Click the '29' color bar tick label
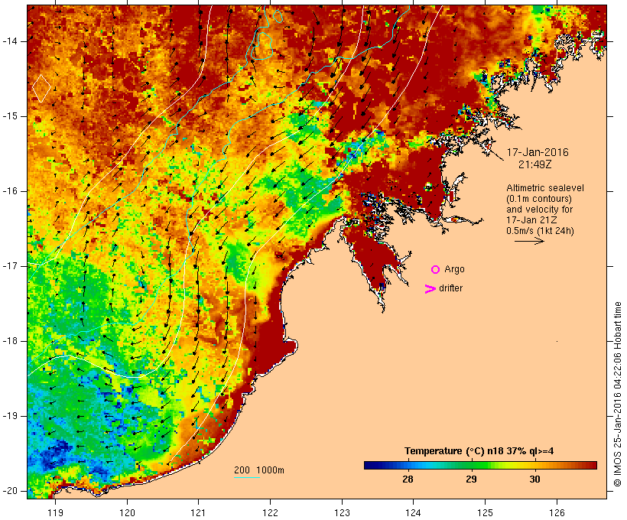Viewport: 627px width, 520px height. click(x=471, y=479)
